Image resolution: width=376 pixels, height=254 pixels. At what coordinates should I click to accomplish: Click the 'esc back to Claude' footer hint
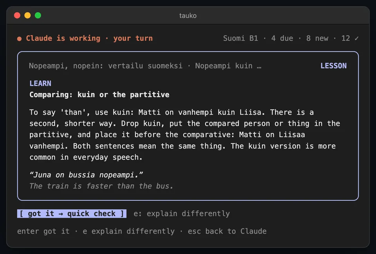coord(227,231)
